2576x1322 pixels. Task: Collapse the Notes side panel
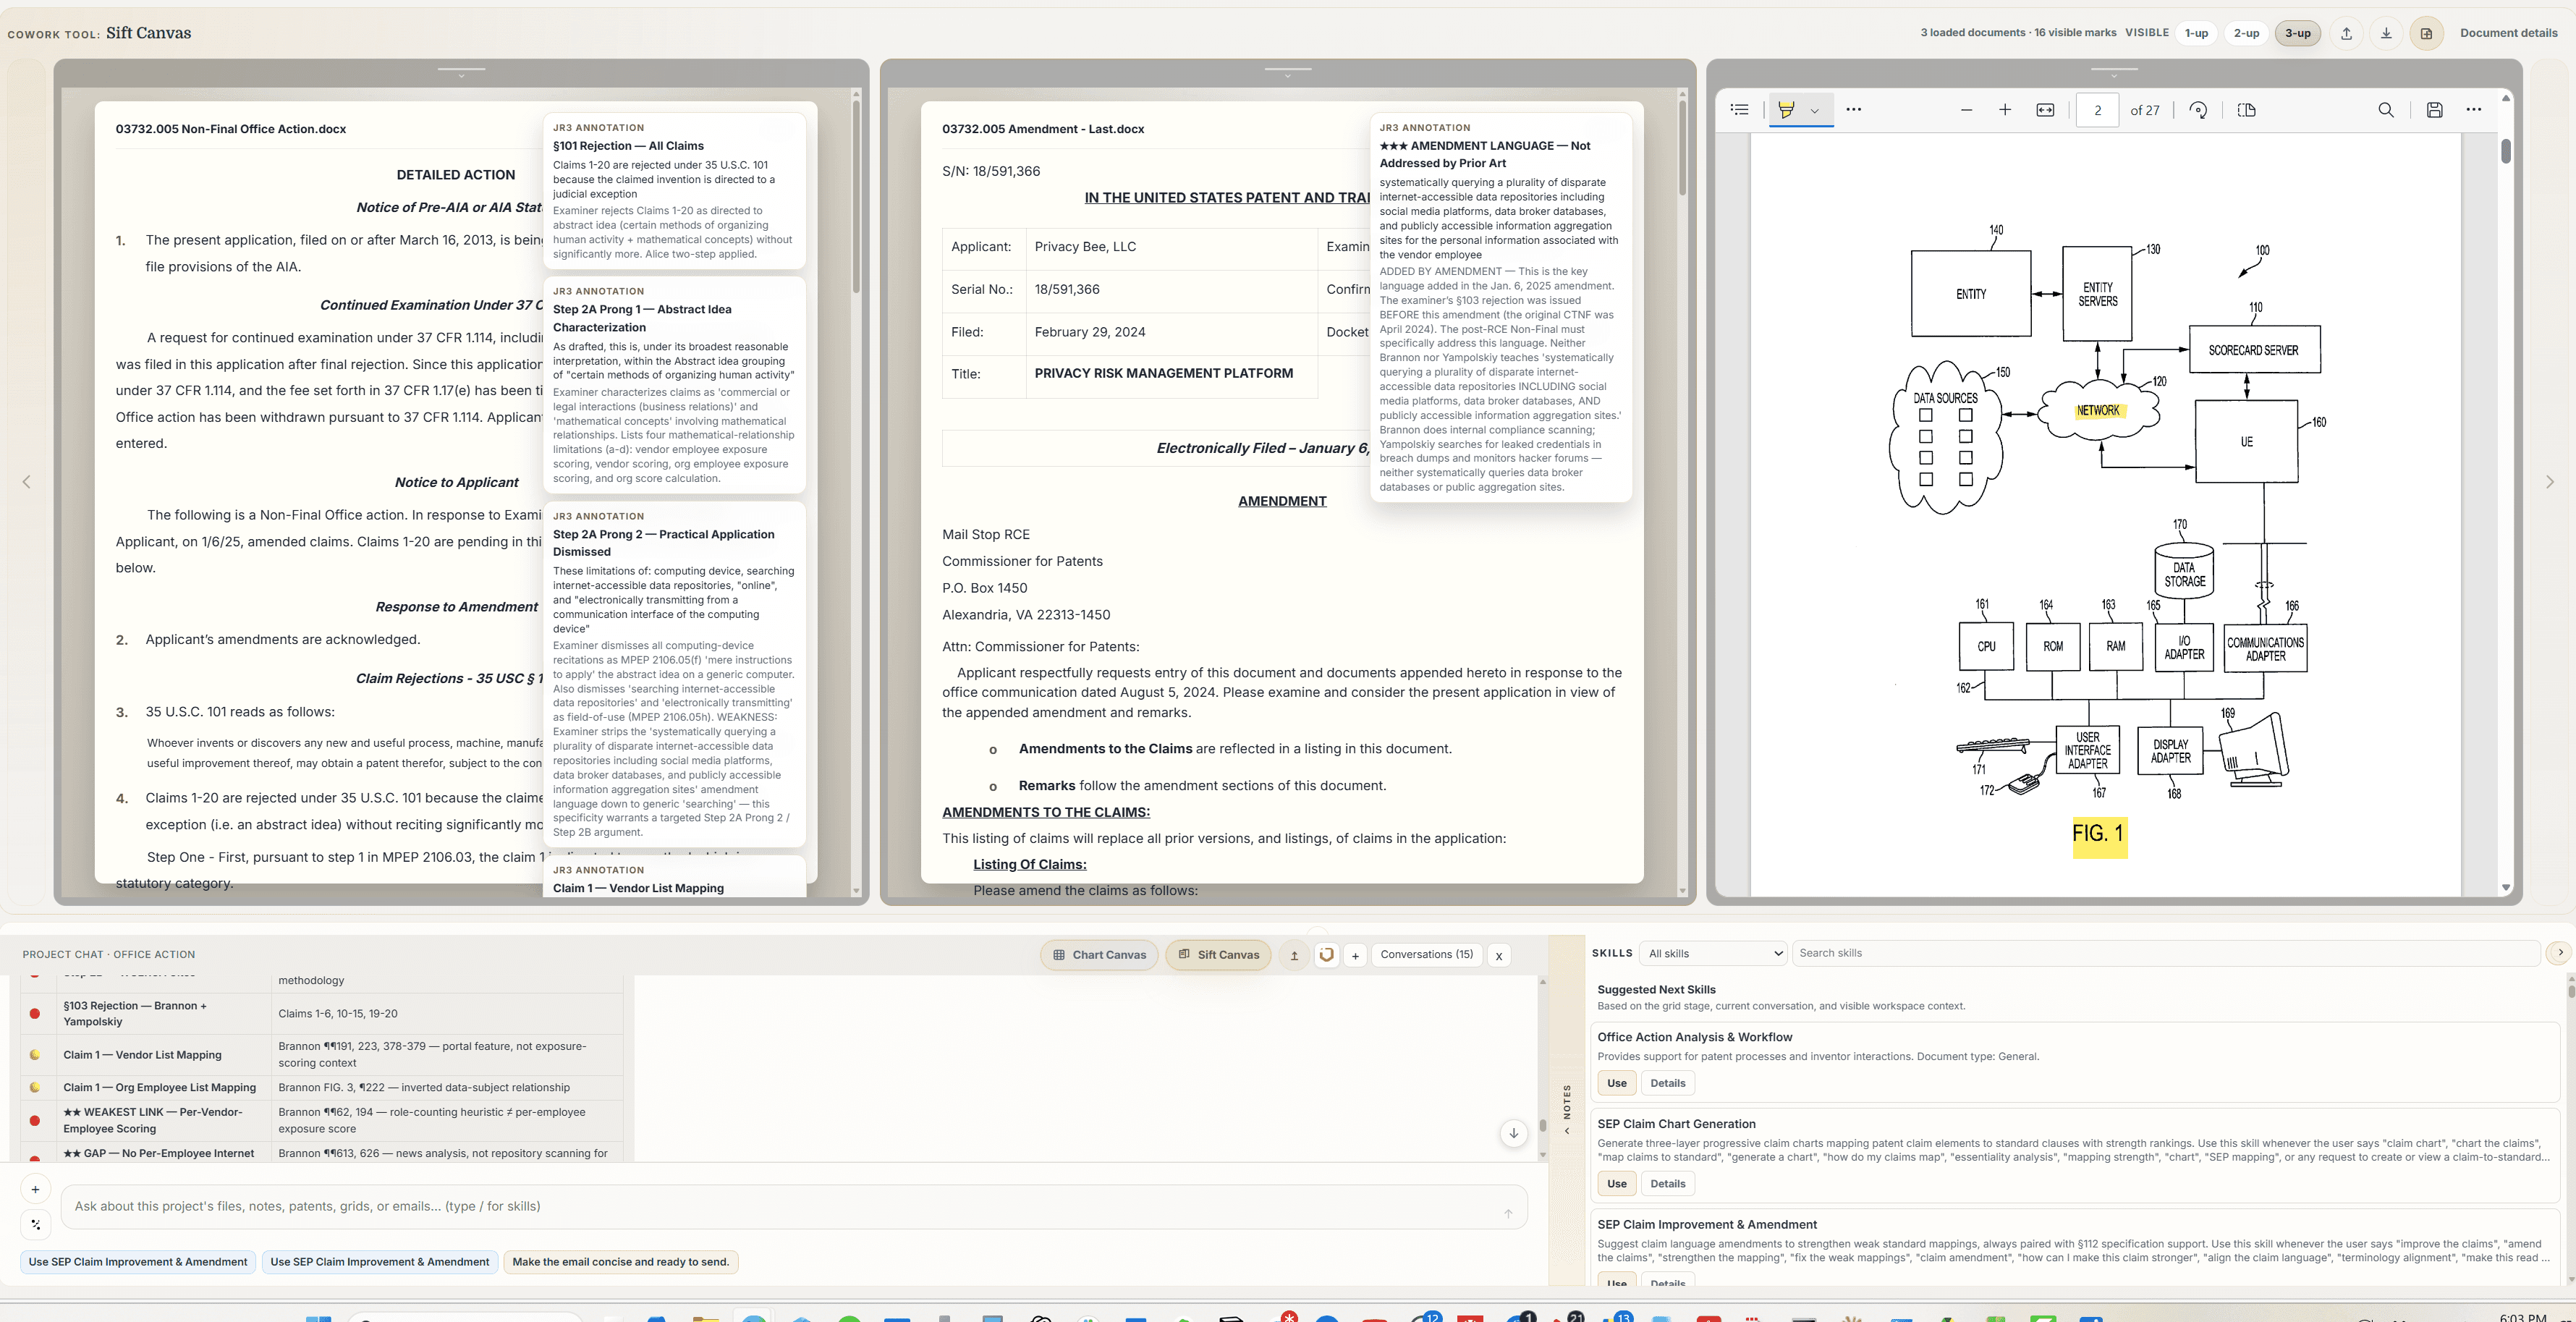(1566, 1132)
